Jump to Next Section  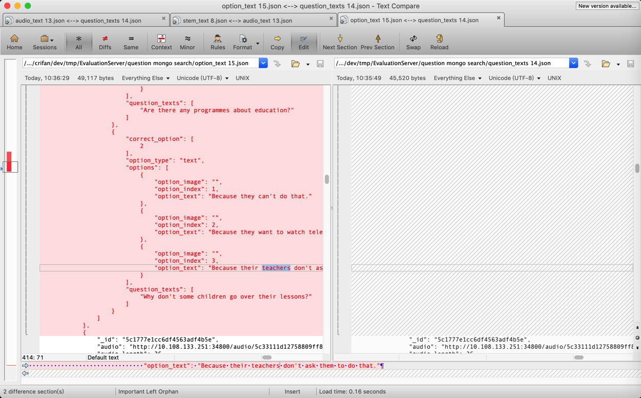[340, 42]
